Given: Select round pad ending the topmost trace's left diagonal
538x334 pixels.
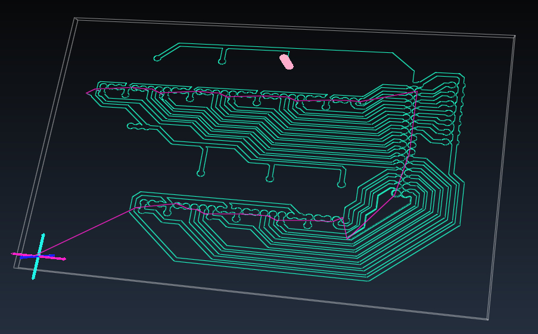Looking at the screenshot, I should click(157, 58).
